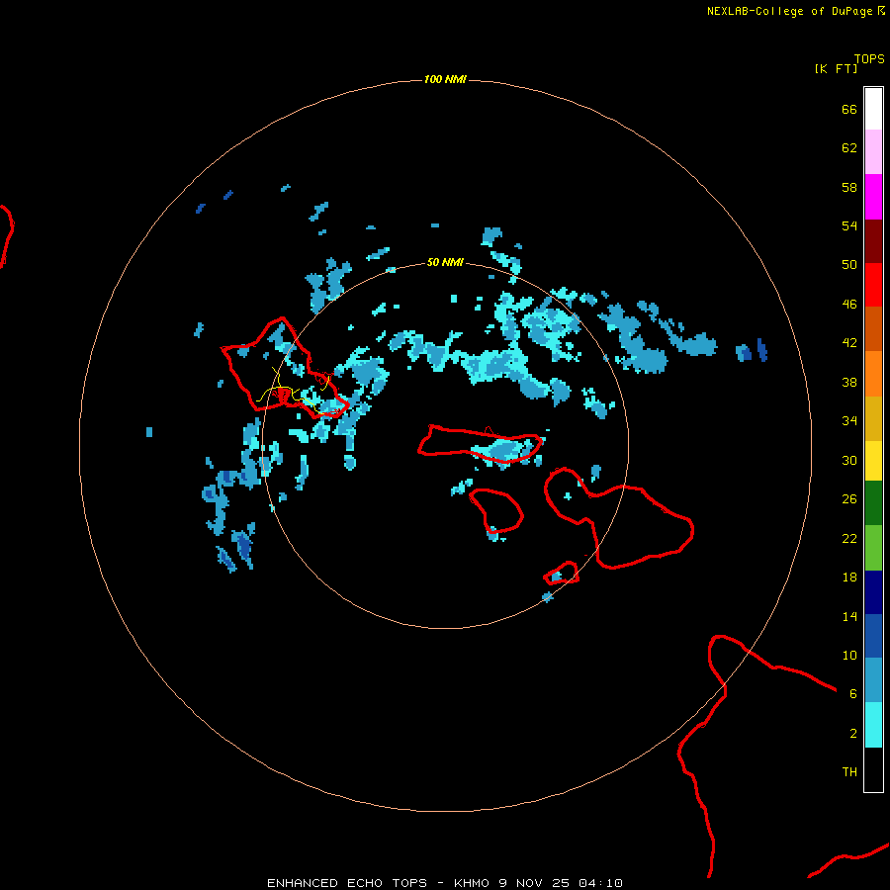Screen dimensions: 890x890
Task: Click the gold 38 kft legend swatch
Action: [873, 417]
